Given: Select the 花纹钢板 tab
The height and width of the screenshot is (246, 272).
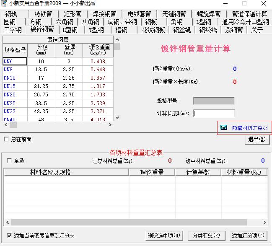Looking at the screenshot, I should click(x=153, y=30).
